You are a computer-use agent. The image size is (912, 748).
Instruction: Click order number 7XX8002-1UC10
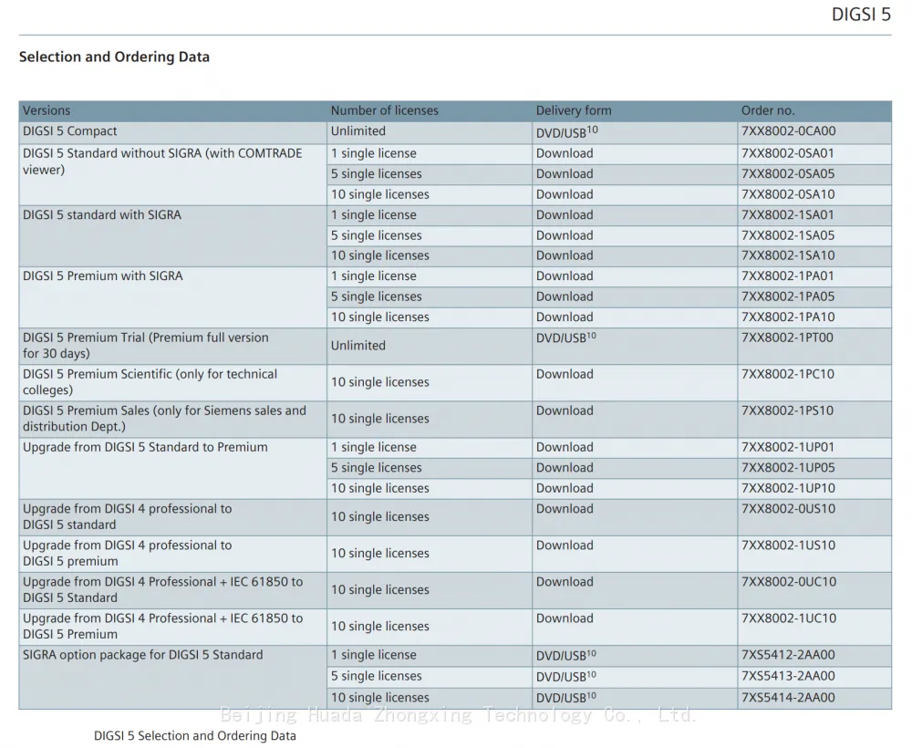pos(789,618)
